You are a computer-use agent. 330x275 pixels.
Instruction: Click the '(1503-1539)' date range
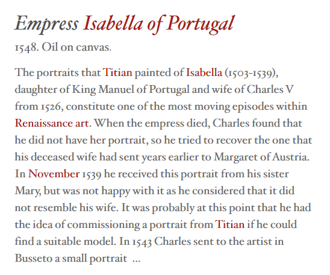pos(251,73)
